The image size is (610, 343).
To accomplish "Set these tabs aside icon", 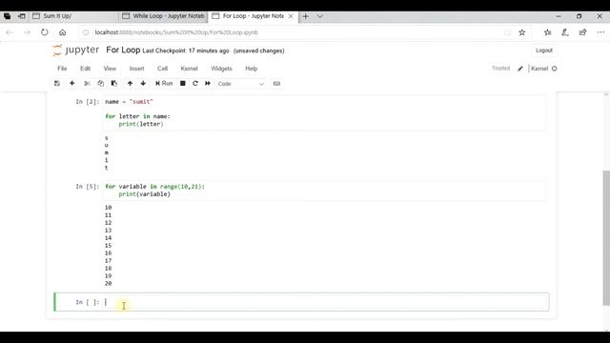I will [x=22, y=16].
